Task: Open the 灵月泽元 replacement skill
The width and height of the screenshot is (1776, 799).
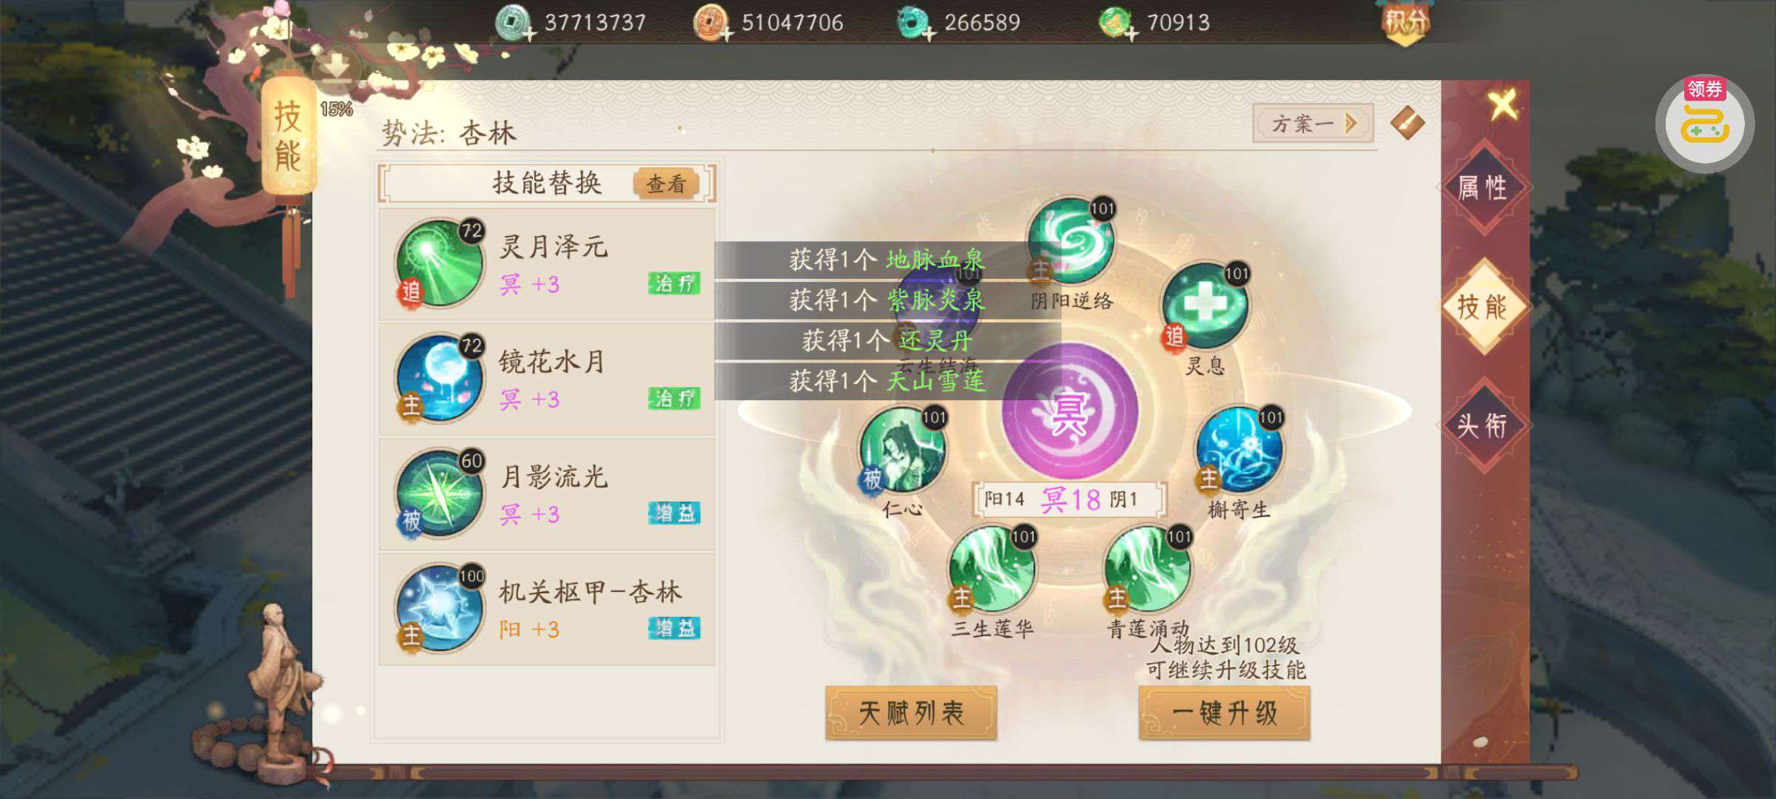Action: (547, 264)
